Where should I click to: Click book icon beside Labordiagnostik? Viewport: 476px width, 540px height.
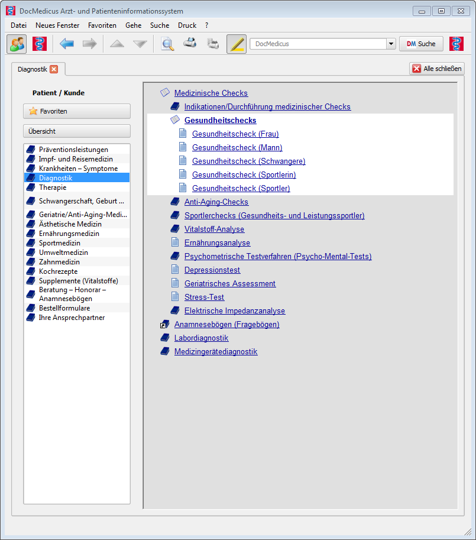(x=165, y=338)
